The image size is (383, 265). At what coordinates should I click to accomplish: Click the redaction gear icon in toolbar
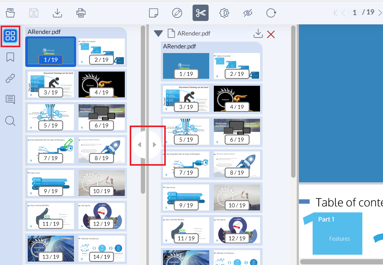[x=224, y=13]
